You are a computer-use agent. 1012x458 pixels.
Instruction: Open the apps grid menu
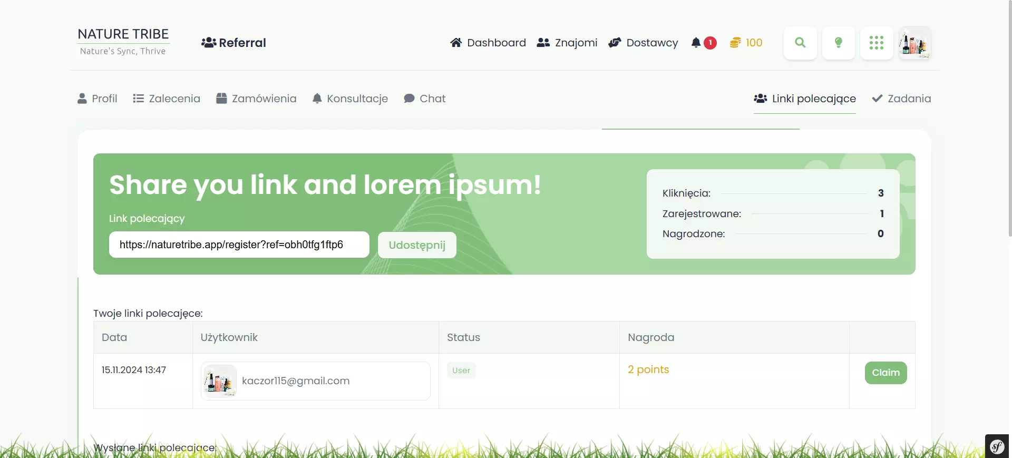click(x=877, y=43)
